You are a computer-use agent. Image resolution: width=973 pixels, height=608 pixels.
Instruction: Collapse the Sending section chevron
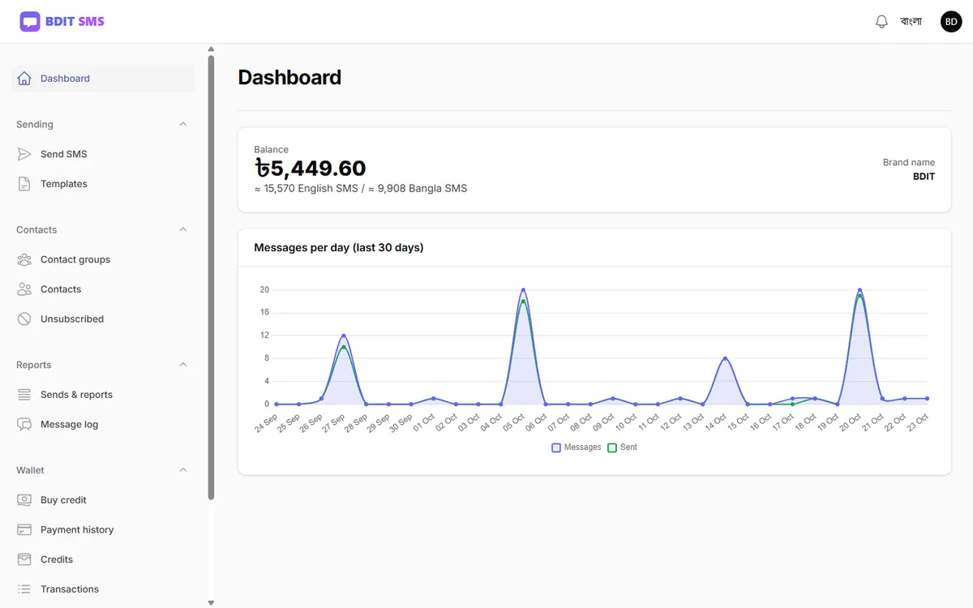183,124
